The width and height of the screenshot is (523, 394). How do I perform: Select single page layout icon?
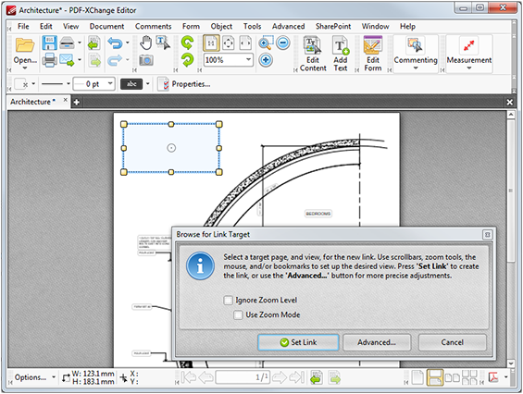point(417,377)
